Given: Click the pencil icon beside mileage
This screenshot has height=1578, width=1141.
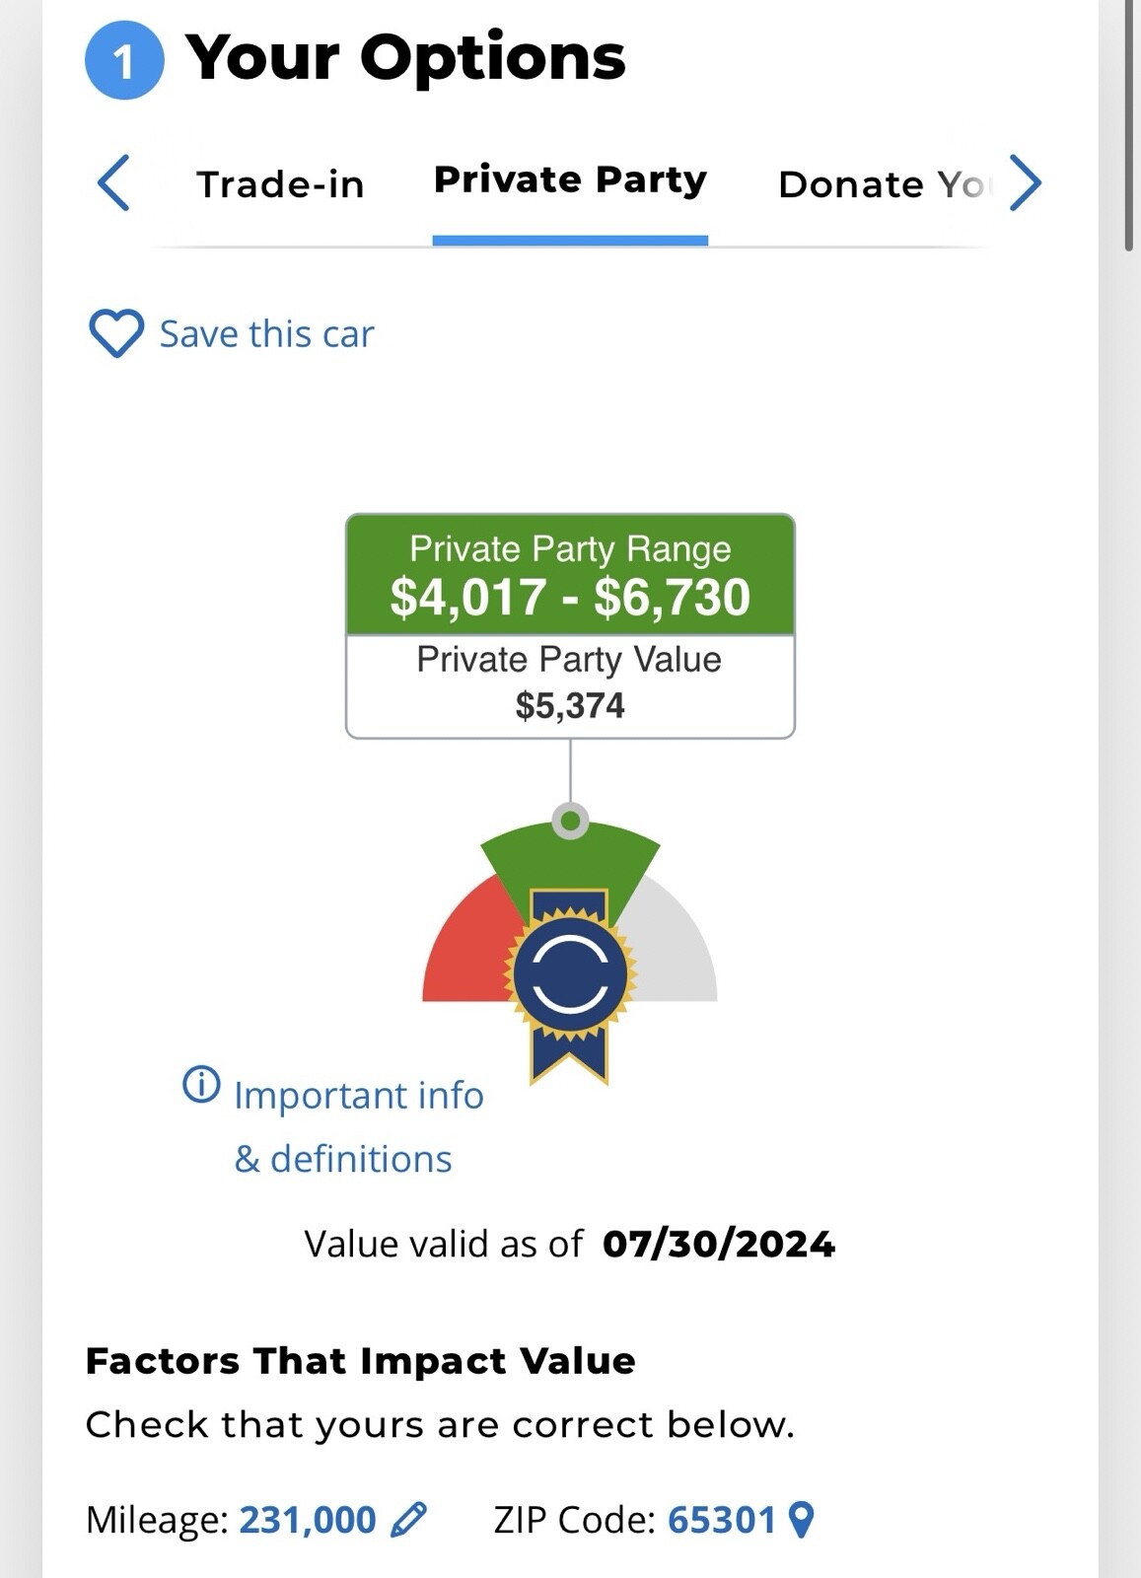Looking at the screenshot, I should pyautogui.click(x=408, y=1519).
